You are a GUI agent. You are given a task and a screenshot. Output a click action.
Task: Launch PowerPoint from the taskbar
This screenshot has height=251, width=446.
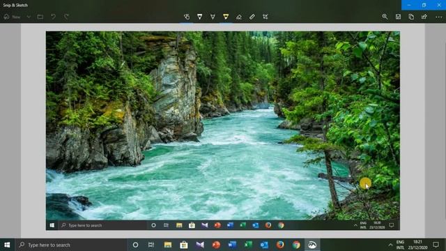tap(216, 245)
